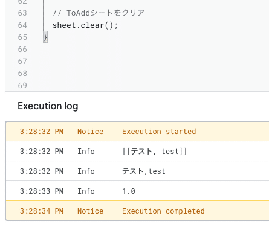
Task: Click line number 64 in the gutter
Action: pos(22,25)
